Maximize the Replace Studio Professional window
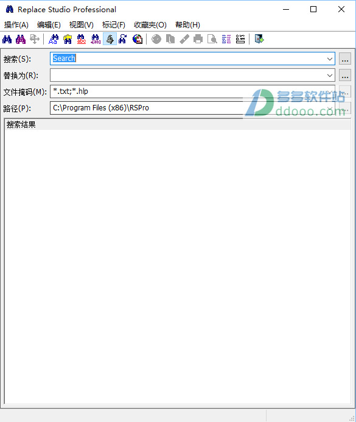Viewport: 356px width, 422px height. (313, 9)
